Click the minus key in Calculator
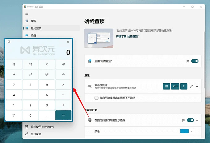 (63, 95)
